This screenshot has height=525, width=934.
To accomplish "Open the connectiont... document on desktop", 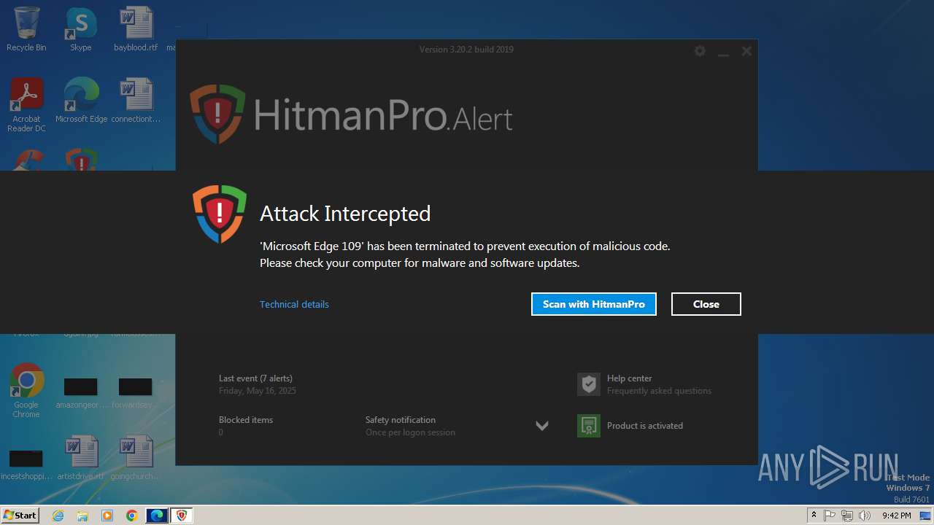I will pyautogui.click(x=136, y=101).
